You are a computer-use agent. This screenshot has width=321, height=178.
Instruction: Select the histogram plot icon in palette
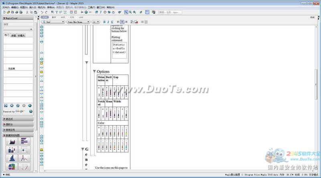[12, 158]
